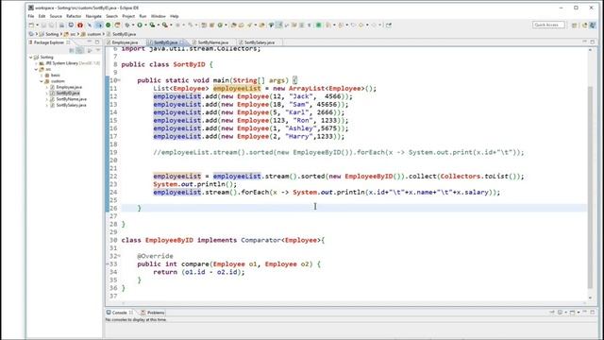Switch to the SortByName.java editor tab
Viewport: 604px width, 340px height.
[x=213, y=42]
